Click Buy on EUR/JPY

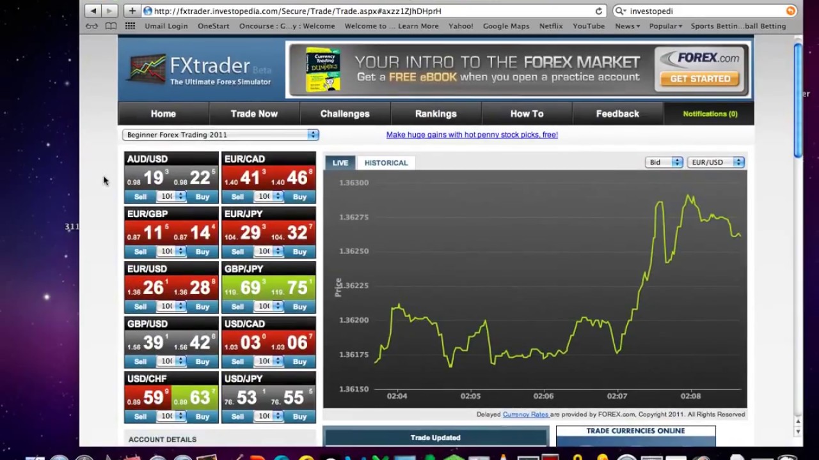point(299,252)
